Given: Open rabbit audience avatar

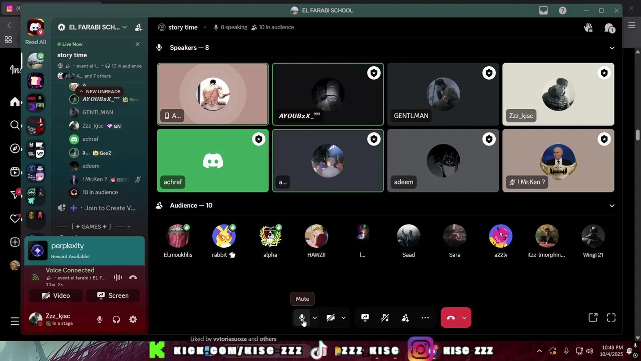Looking at the screenshot, I should click(x=224, y=236).
